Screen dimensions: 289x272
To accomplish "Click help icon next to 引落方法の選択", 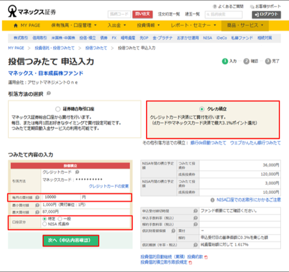I will pyautogui.click(x=49, y=93).
